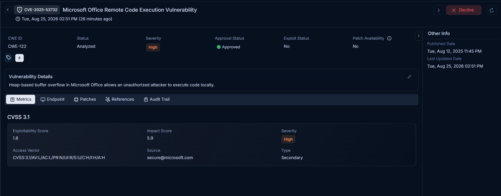
Task: Click the secure@microsoft.com source value
Action: 170,158
